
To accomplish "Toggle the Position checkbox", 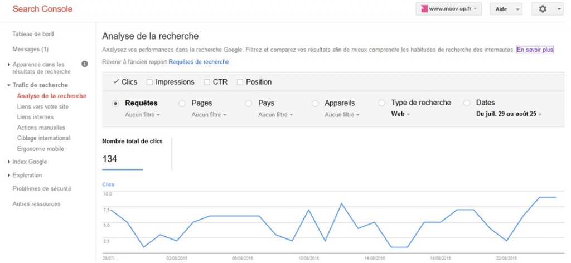I will [240, 82].
